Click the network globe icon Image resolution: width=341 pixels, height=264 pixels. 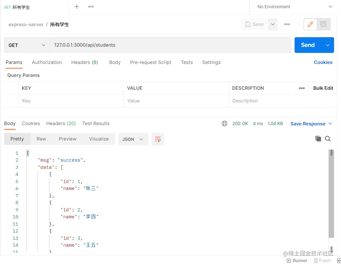(224, 123)
